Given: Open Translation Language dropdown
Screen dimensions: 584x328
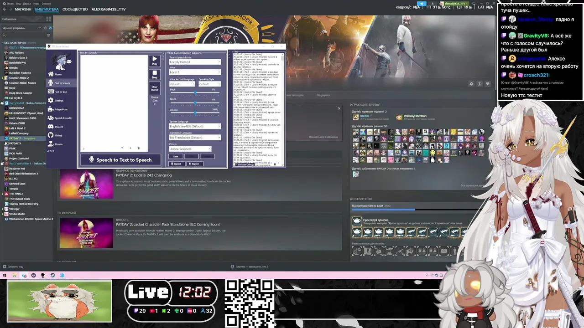Looking at the screenshot, I should click(195, 137).
